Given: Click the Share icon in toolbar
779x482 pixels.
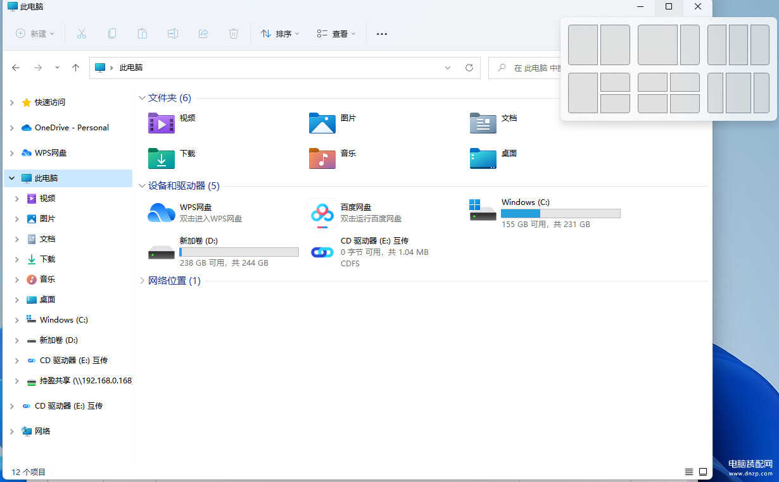Looking at the screenshot, I should click(x=203, y=34).
